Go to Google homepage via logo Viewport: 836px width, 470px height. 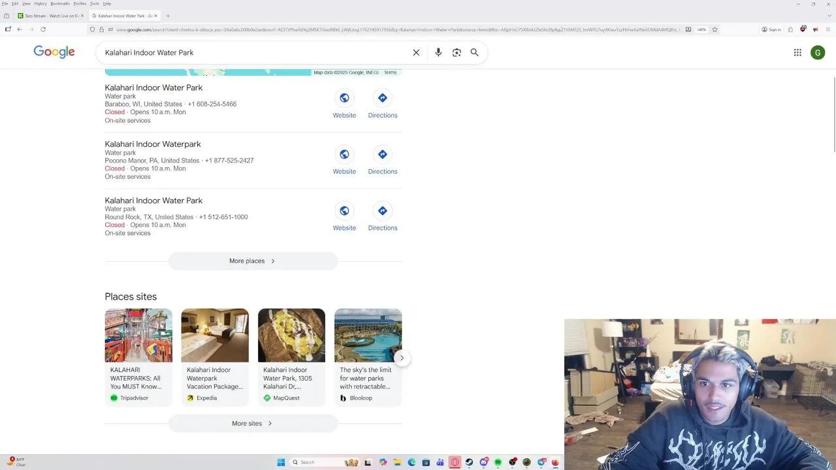[x=54, y=52]
